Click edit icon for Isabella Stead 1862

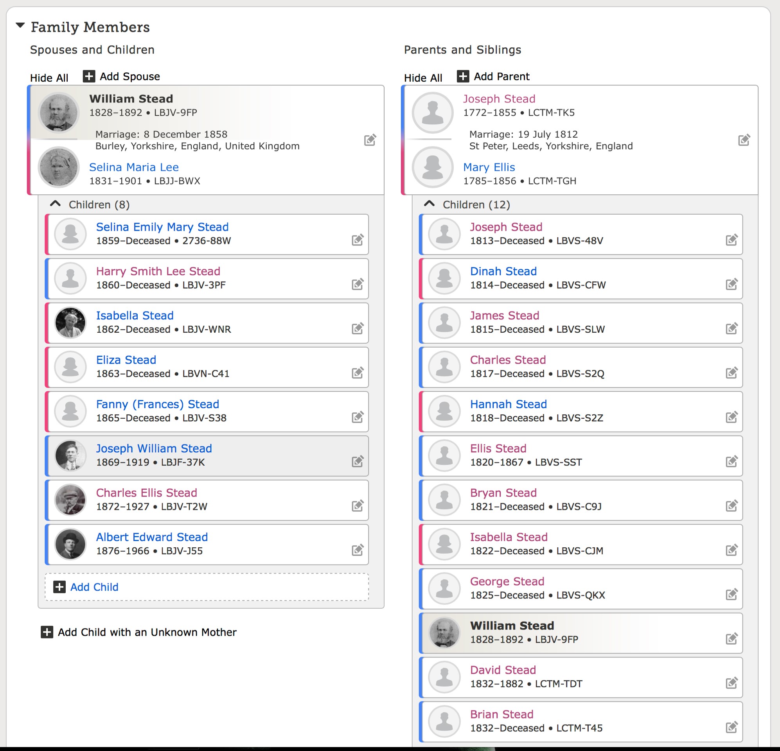tap(358, 328)
